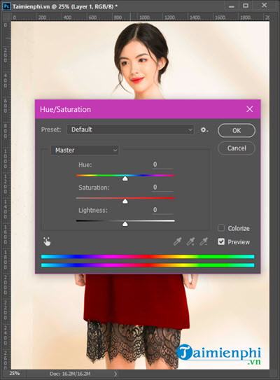The height and width of the screenshot is (380, 280).
Task: Click the horizontal ruler at top
Action: click(141, 17)
